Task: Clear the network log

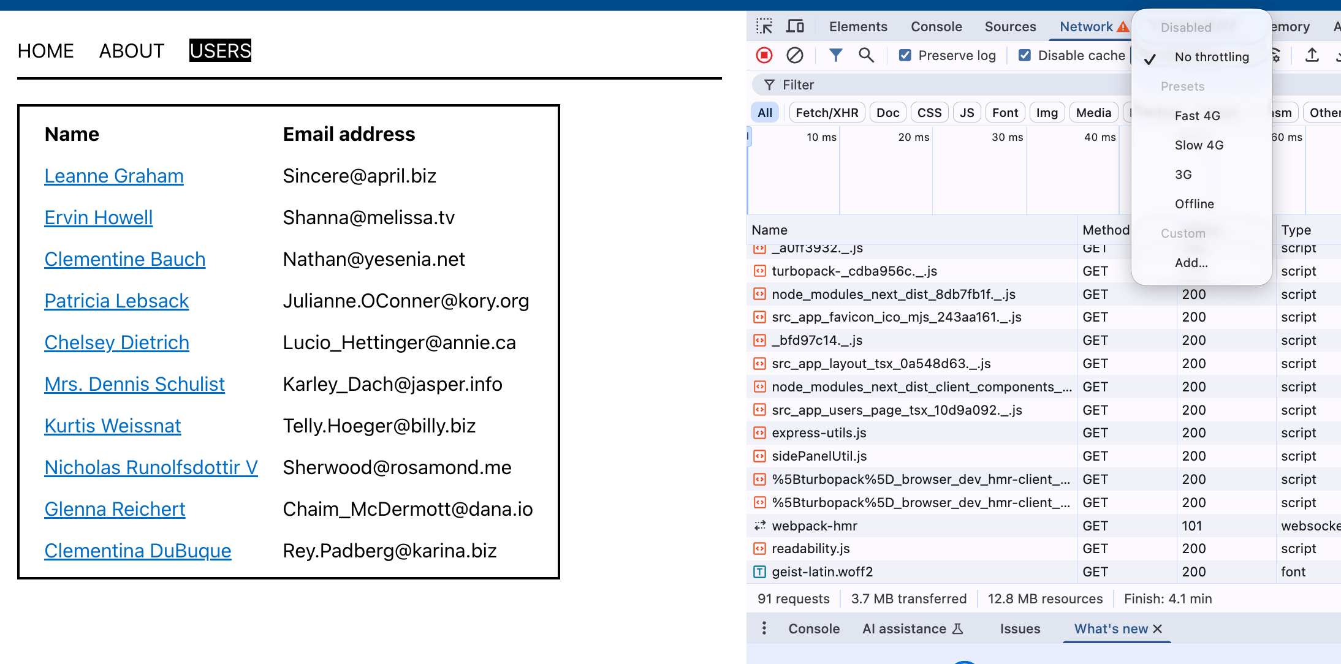Action: pyautogui.click(x=795, y=55)
